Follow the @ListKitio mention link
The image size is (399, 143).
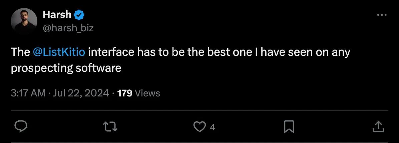59,53
